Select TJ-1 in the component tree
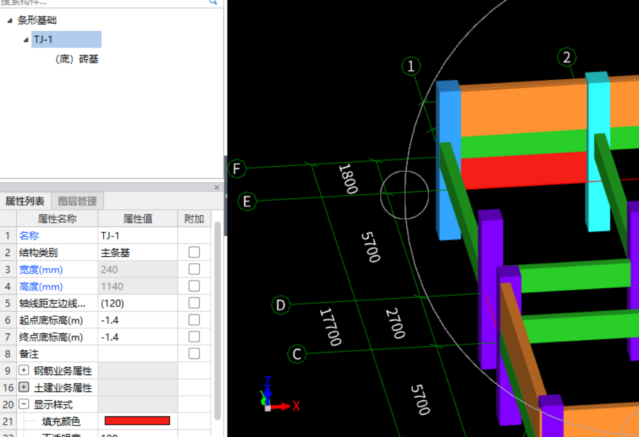 (66, 39)
